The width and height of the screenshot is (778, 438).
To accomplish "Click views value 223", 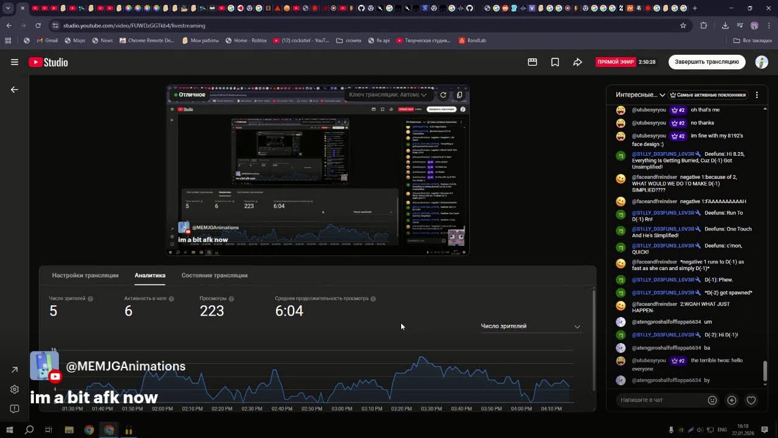I will coord(212,311).
